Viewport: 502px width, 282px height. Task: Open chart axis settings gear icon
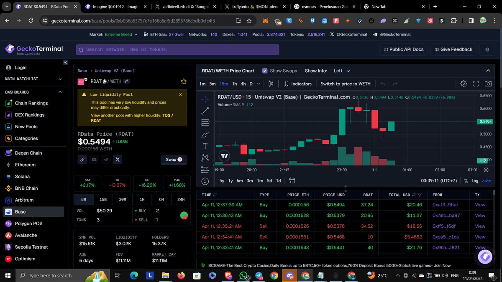[486, 170]
